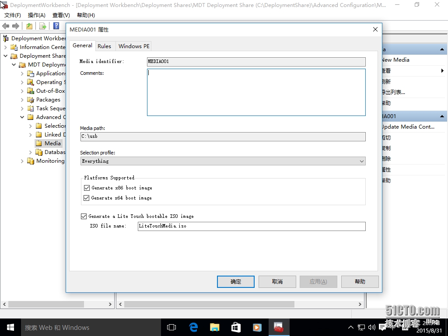Open the media player taskbar icon
The height and width of the screenshot is (336, 448).
pyautogui.click(x=257, y=327)
